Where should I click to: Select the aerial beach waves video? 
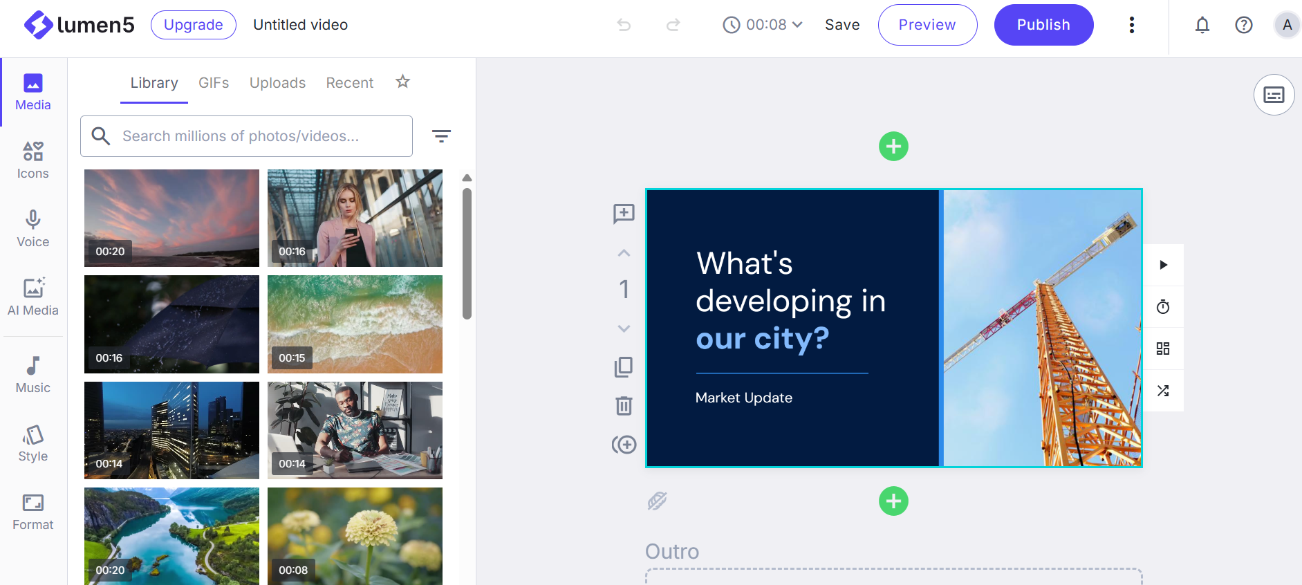coord(355,324)
